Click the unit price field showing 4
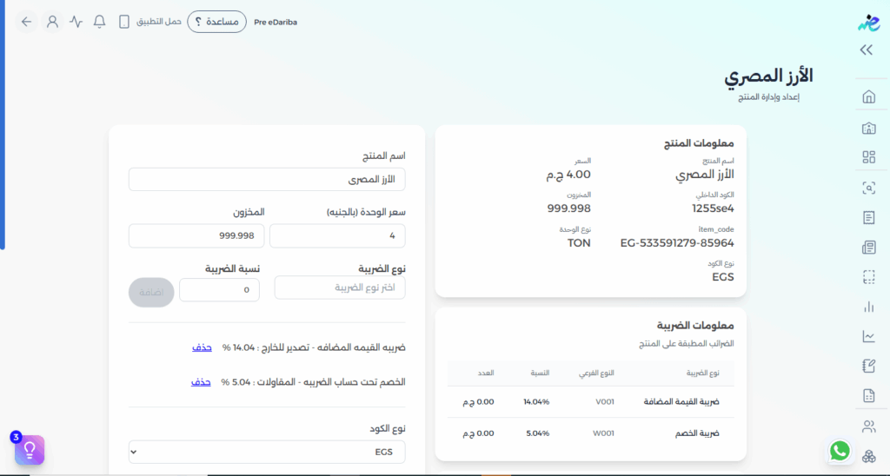890x476 pixels. (337, 235)
